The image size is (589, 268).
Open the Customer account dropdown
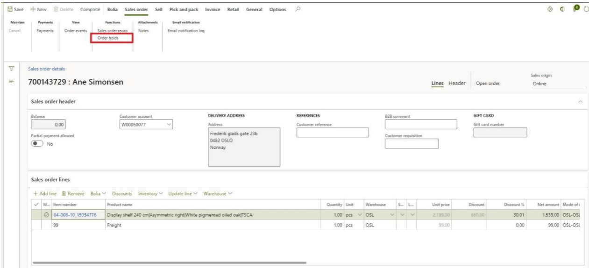(169, 124)
